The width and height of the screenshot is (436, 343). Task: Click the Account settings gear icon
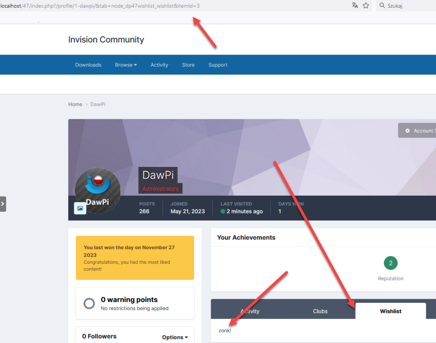(408, 131)
